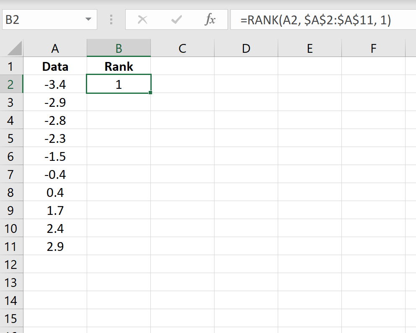
Task: Select row 11 header
Action: pos(12,247)
